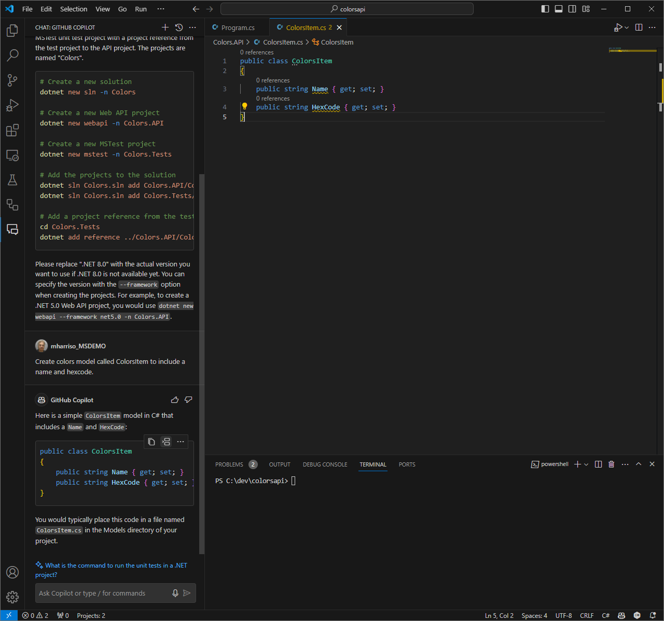Click the chat panel vertical scrollbar
Viewport: 664px width, 621px height.
click(x=202, y=363)
